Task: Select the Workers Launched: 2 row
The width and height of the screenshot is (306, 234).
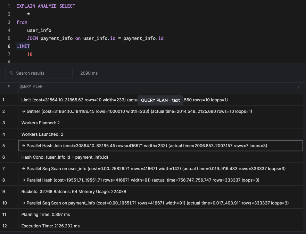Action: click(x=42, y=134)
